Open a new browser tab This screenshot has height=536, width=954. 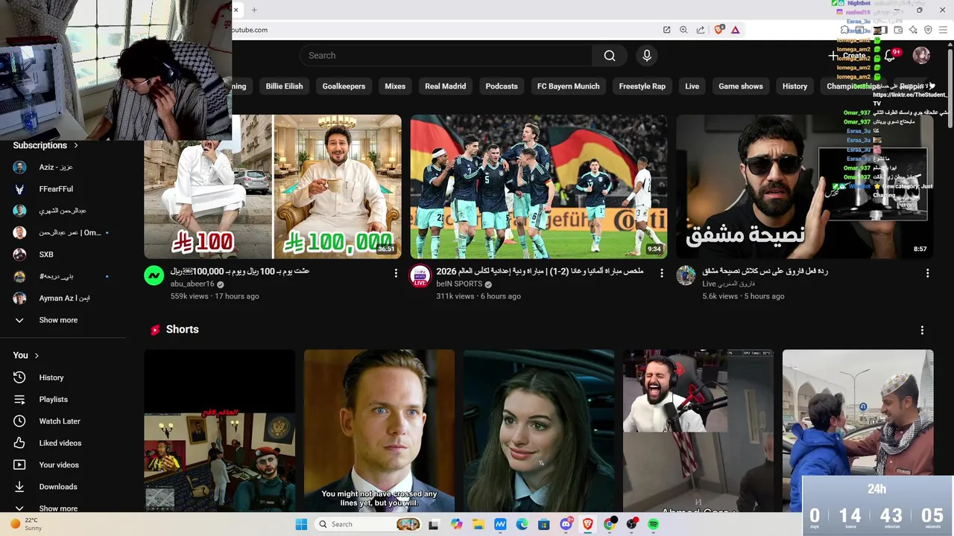tap(254, 10)
